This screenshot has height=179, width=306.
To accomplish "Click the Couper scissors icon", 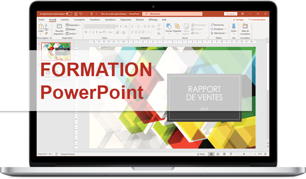I will (46, 25).
